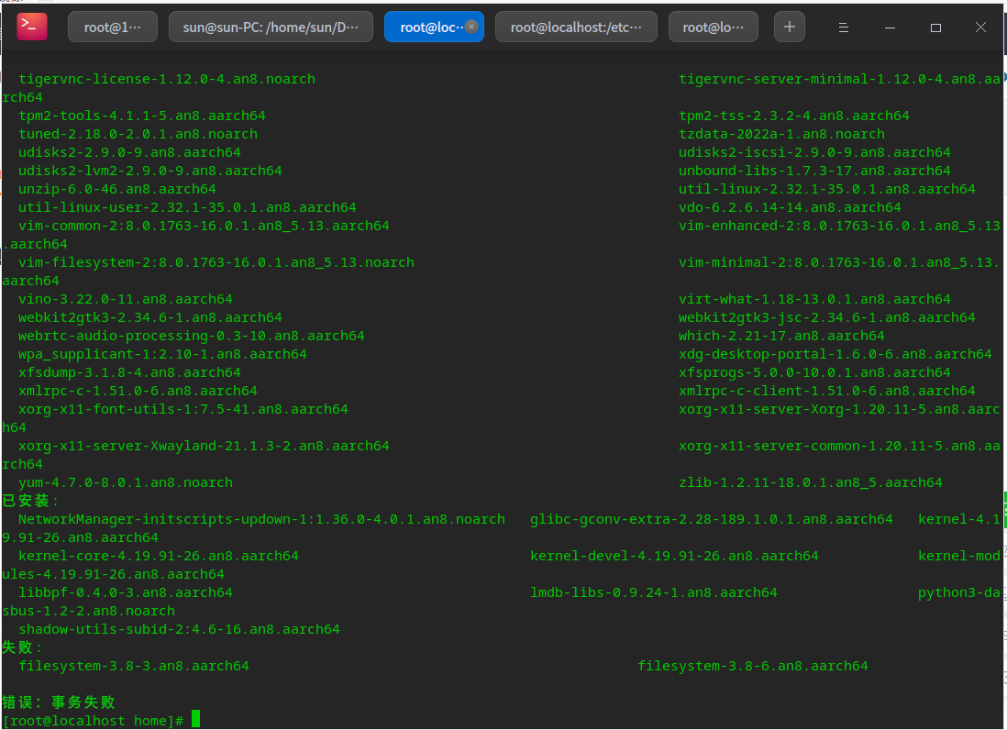Click yum-4.7.0-8.0.1.an8.noarch package text
Screen dimensions: 1007x730
pos(126,482)
